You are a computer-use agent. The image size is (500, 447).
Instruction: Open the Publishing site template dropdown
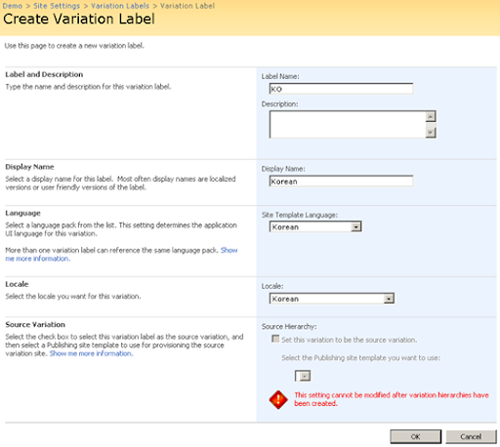tap(303, 376)
